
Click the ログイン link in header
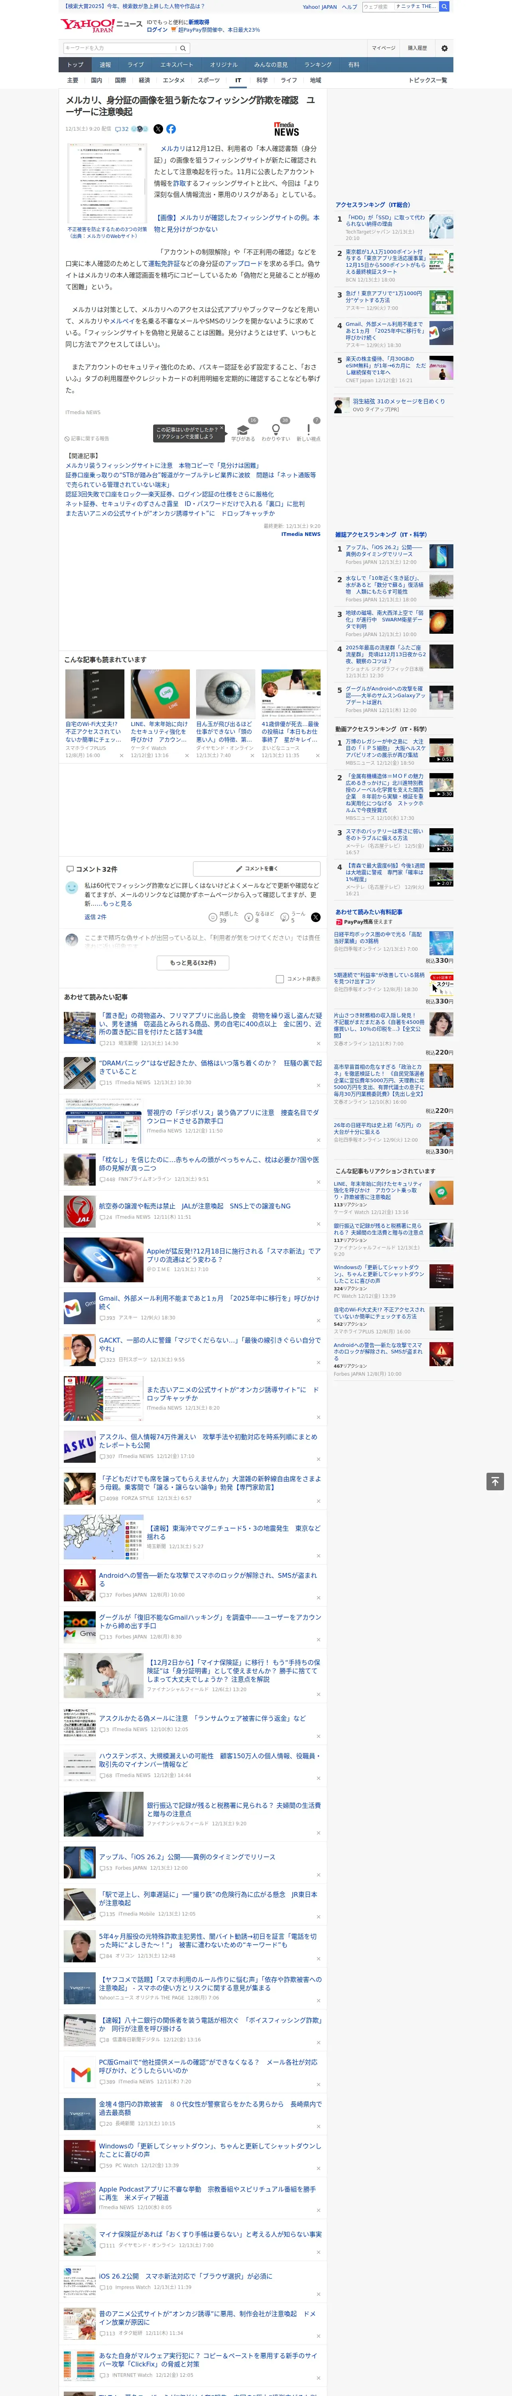(157, 30)
